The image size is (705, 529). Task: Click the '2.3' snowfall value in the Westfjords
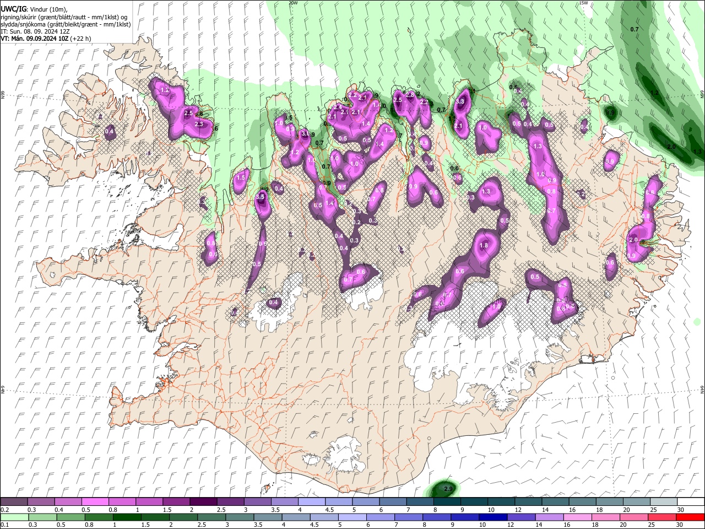(199, 125)
